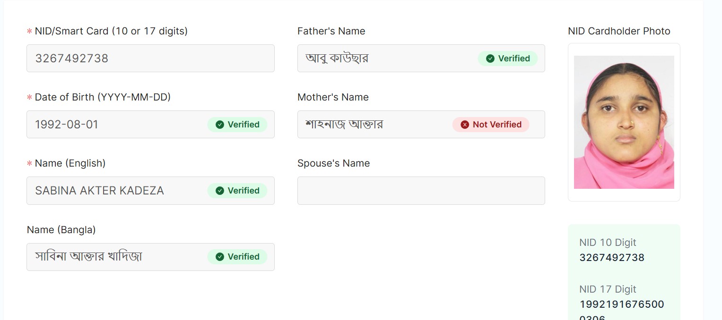Click the "Mother's Name" label
The image size is (722, 320).
click(x=333, y=97)
